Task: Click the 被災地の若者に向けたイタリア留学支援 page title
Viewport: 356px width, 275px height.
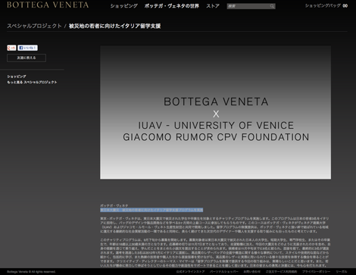Action: pyautogui.click(x=115, y=26)
